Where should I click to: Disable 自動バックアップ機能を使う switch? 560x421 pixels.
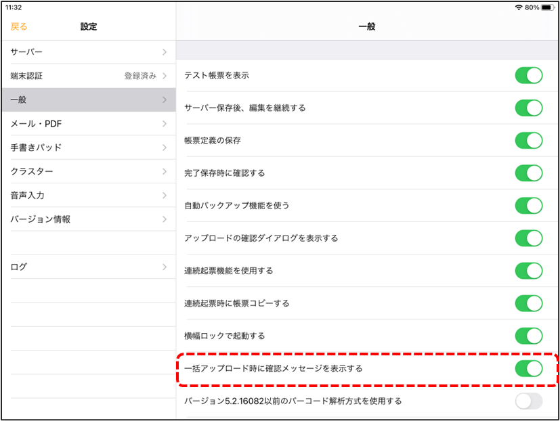coord(528,205)
